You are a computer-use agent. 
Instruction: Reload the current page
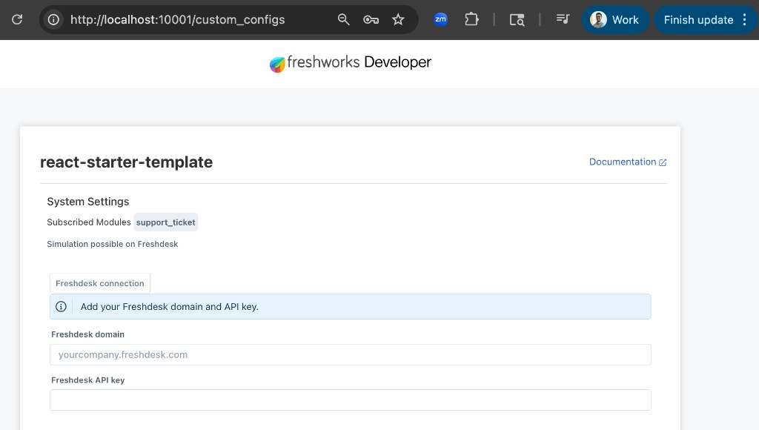pyautogui.click(x=16, y=19)
